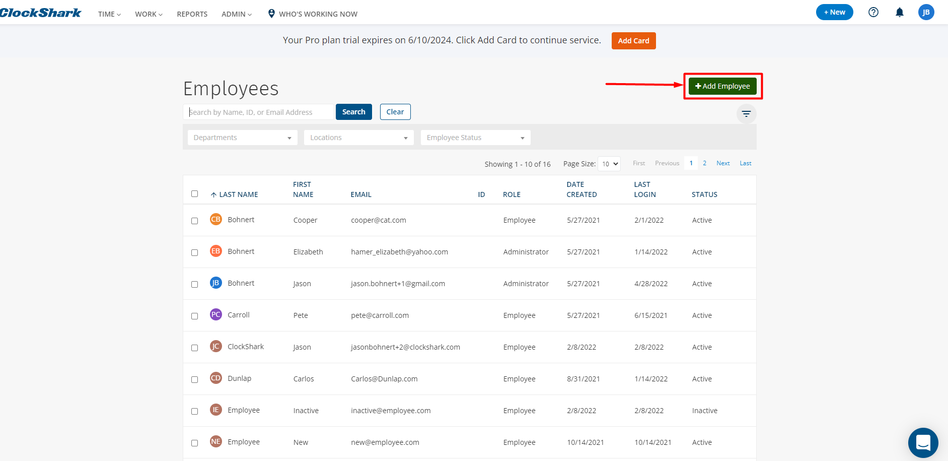Open the Employee Status dropdown
The width and height of the screenshot is (948, 461).
[475, 138]
